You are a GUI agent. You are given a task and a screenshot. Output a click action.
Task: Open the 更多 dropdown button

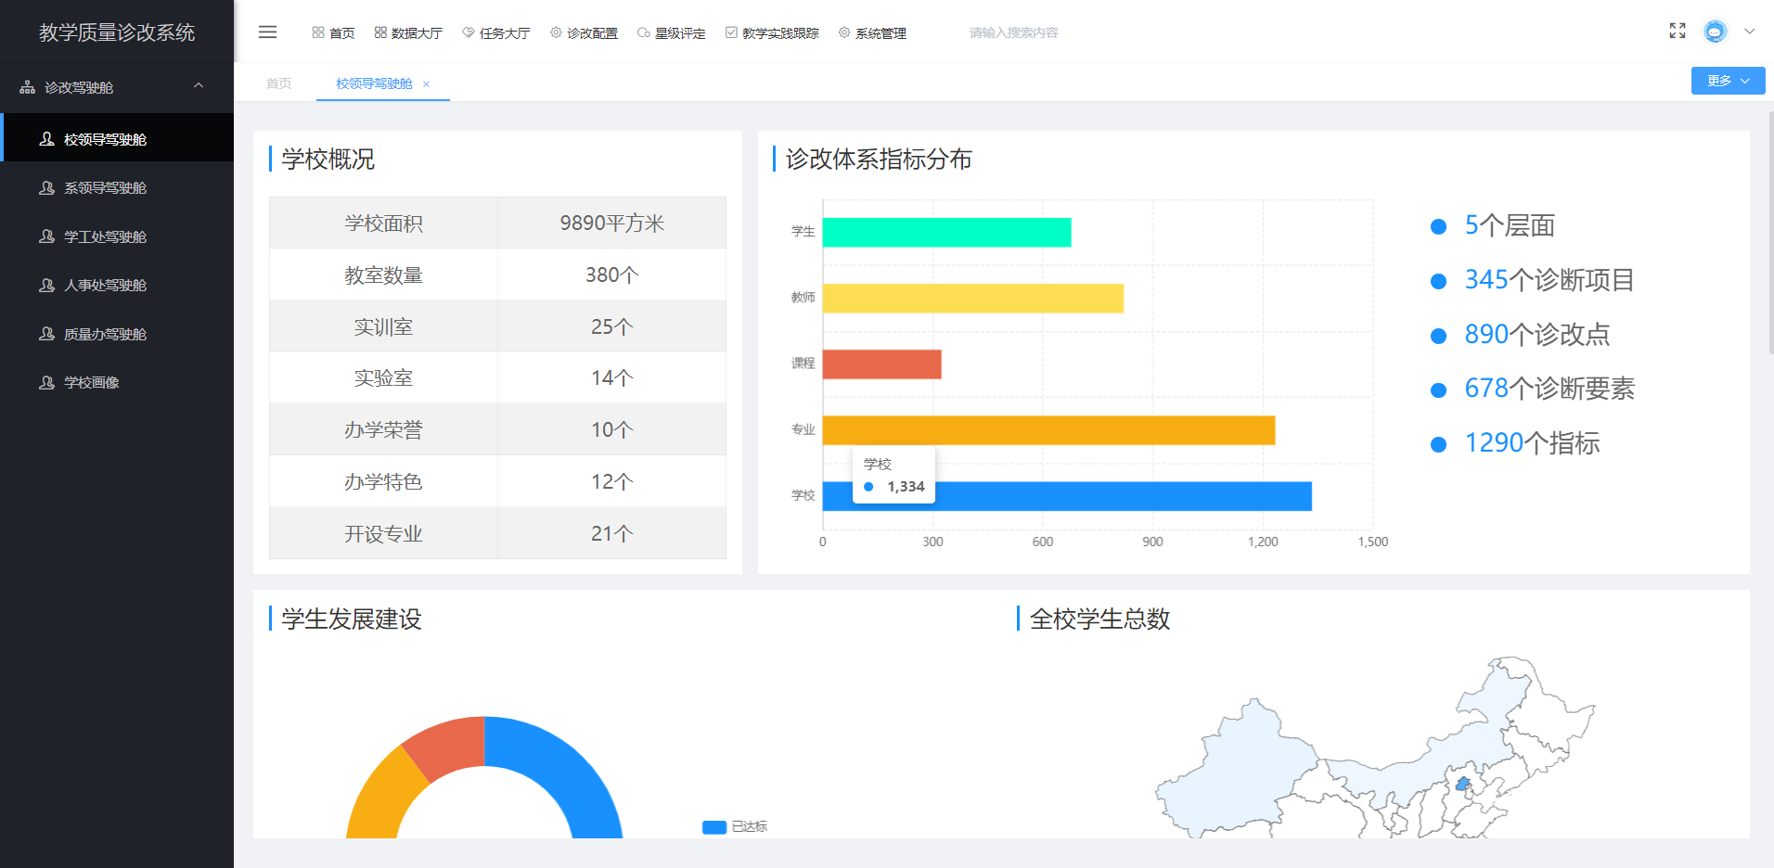click(x=1728, y=81)
